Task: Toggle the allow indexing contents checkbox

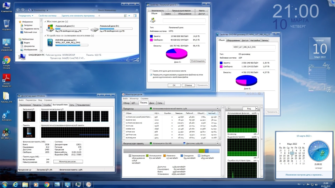Action: pos(151,75)
